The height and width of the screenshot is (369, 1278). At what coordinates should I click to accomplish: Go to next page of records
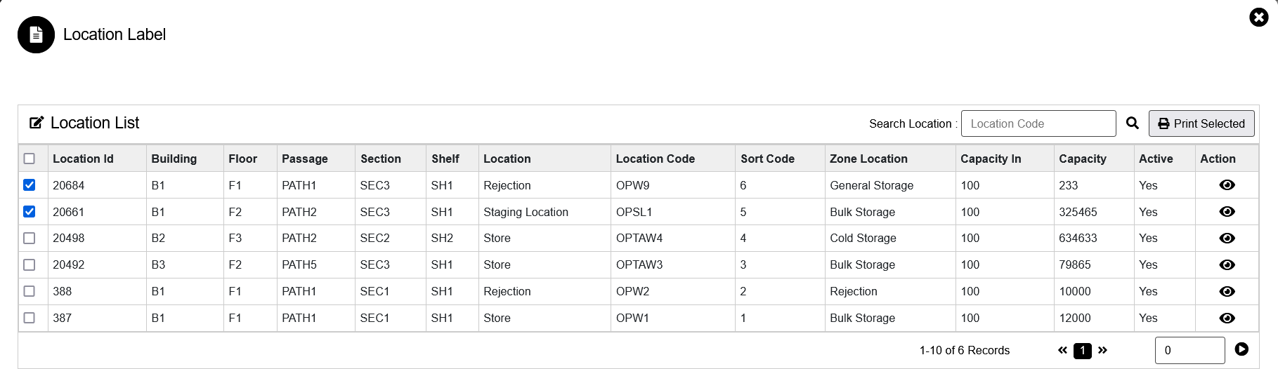[x=1102, y=350]
